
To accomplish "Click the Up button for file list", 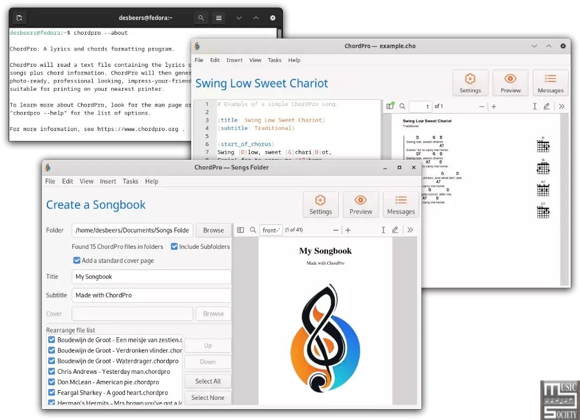I will [208, 345].
